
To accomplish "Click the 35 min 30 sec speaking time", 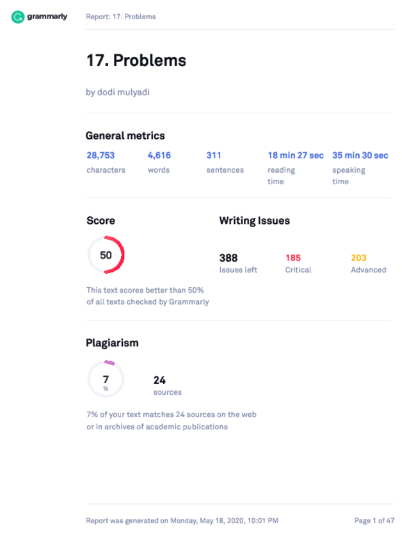I will pos(360,168).
